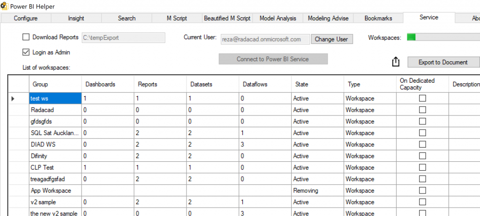Click Export to Document button
Image resolution: width=480 pixels, height=216 pixels.
[x=443, y=62]
